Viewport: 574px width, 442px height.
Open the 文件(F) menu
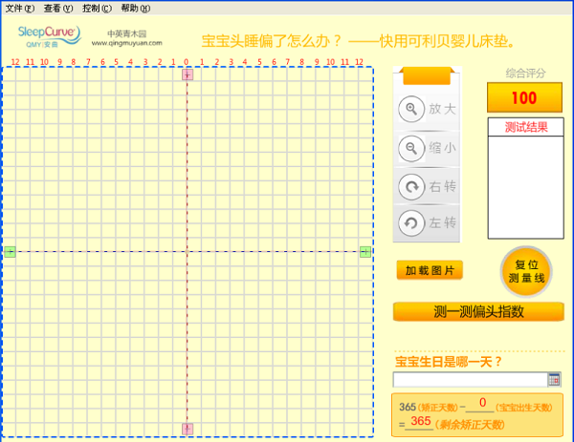tap(20, 8)
